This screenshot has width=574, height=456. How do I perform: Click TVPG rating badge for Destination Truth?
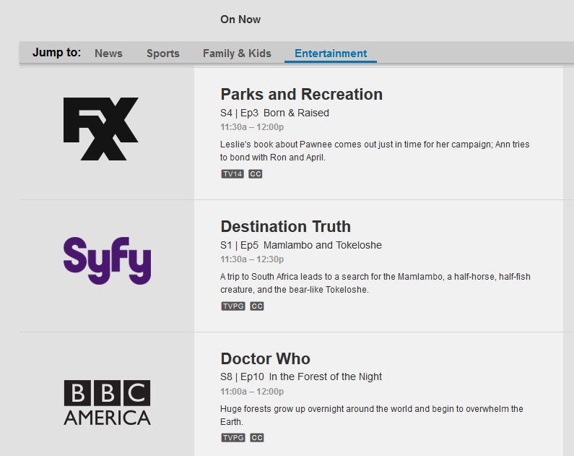233,306
